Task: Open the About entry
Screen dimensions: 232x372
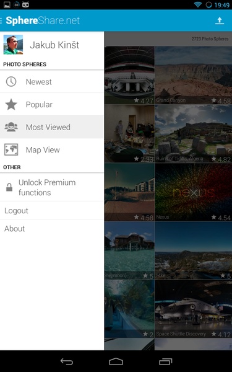Action: click(x=52, y=228)
